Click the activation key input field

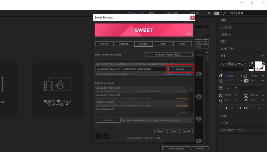point(144,69)
